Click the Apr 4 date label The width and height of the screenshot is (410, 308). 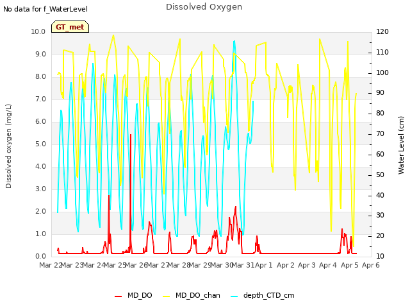pos(328,265)
